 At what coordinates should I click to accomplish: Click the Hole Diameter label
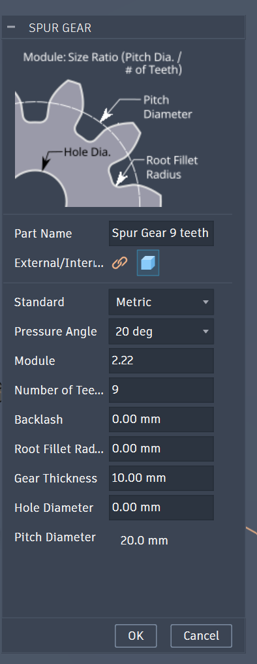53,508
